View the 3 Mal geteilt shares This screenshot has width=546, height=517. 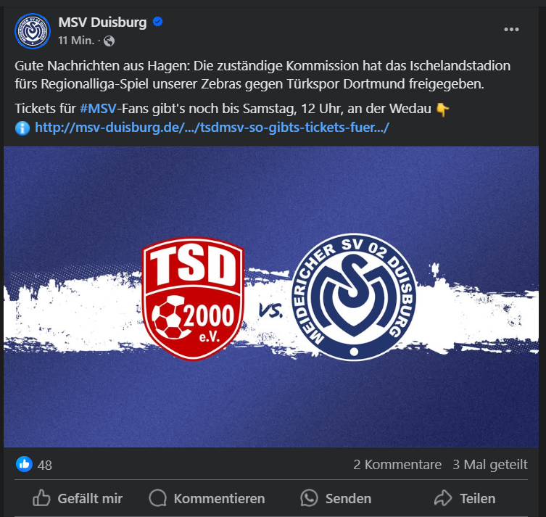coord(490,464)
